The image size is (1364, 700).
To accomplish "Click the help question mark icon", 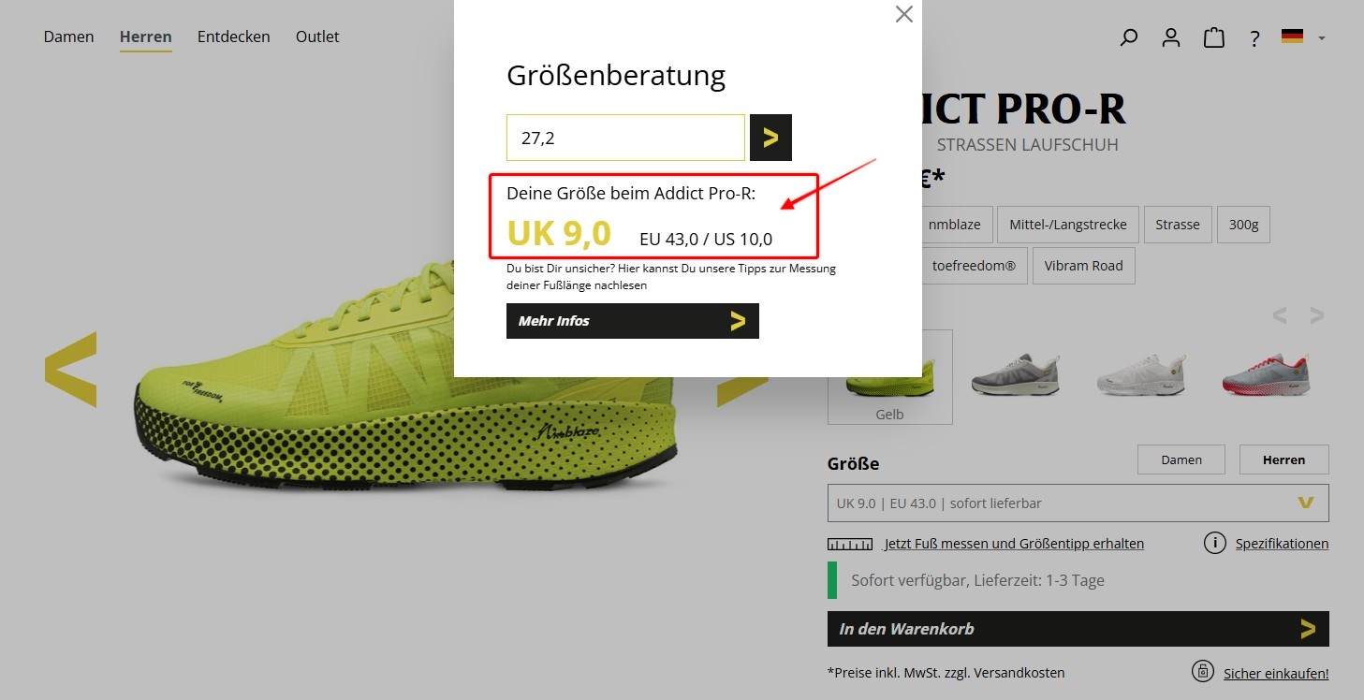I will click(1254, 38).
